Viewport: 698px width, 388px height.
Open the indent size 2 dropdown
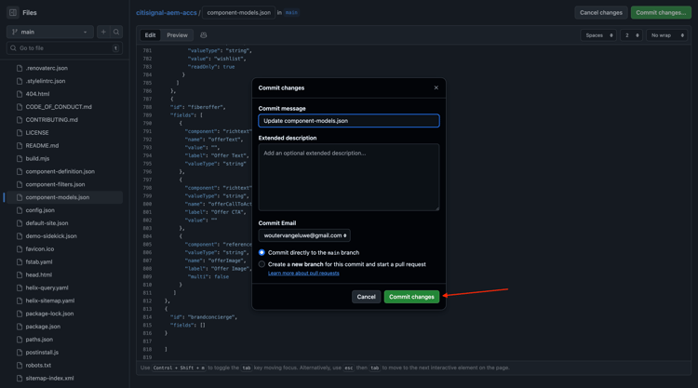(x=631, y=35)
